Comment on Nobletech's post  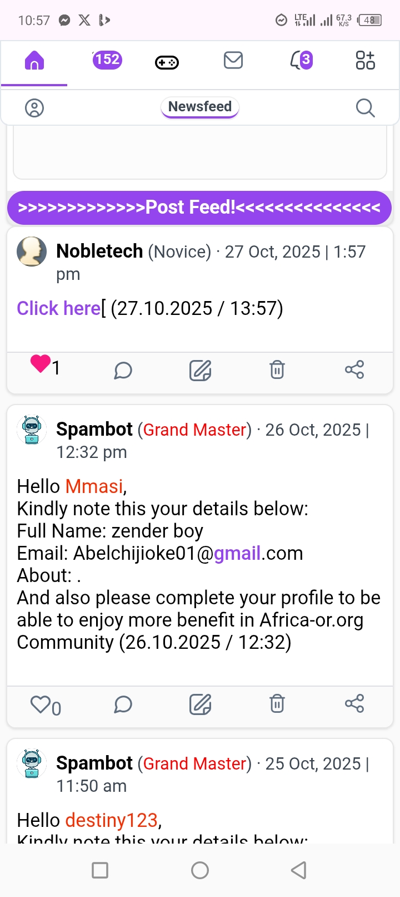(123, 370)
